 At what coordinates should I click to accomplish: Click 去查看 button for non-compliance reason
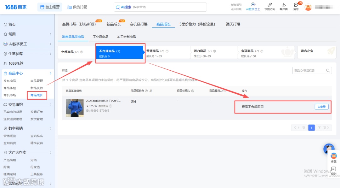click(321, 107)
